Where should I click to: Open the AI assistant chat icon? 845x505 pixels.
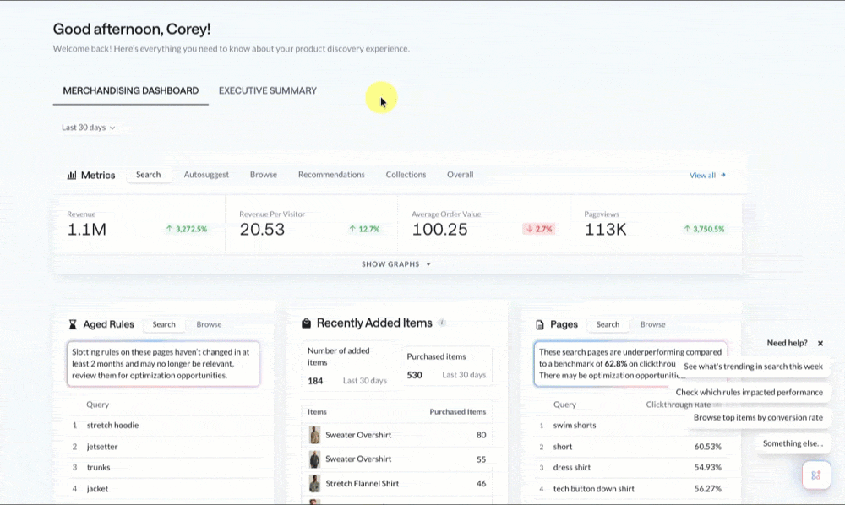(816, 475)
